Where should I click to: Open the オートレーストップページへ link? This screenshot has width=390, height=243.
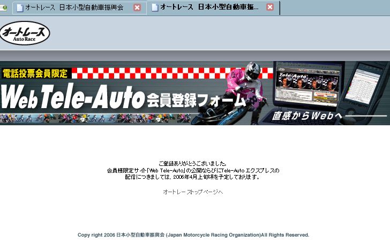point(193,192)
